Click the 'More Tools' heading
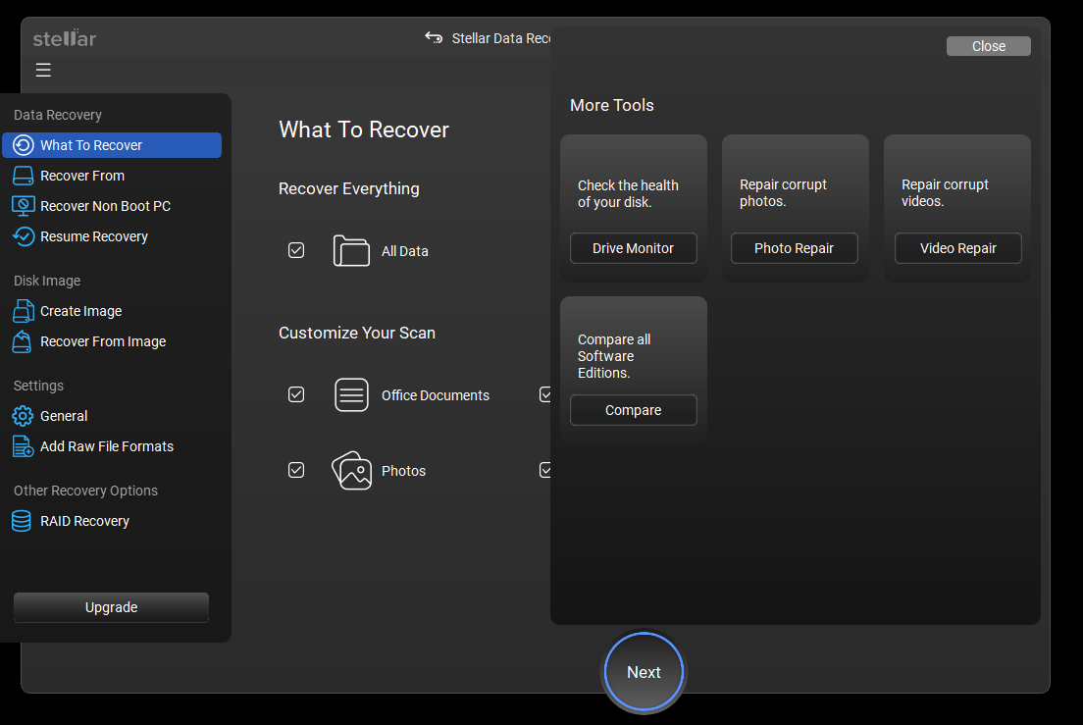This screenshot has width=1083, height=725. coord(612,105)
